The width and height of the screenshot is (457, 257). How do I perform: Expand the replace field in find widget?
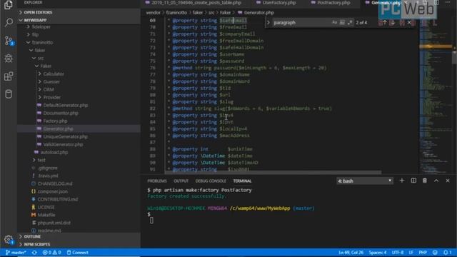(268, 22)
